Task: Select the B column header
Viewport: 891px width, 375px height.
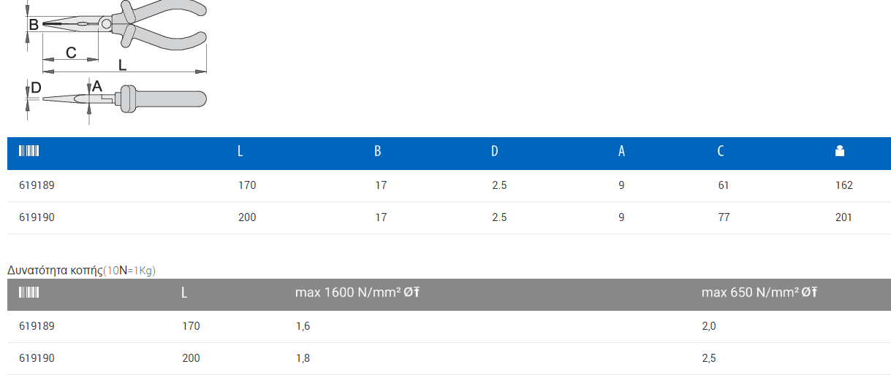Action: tap(378, 152)
